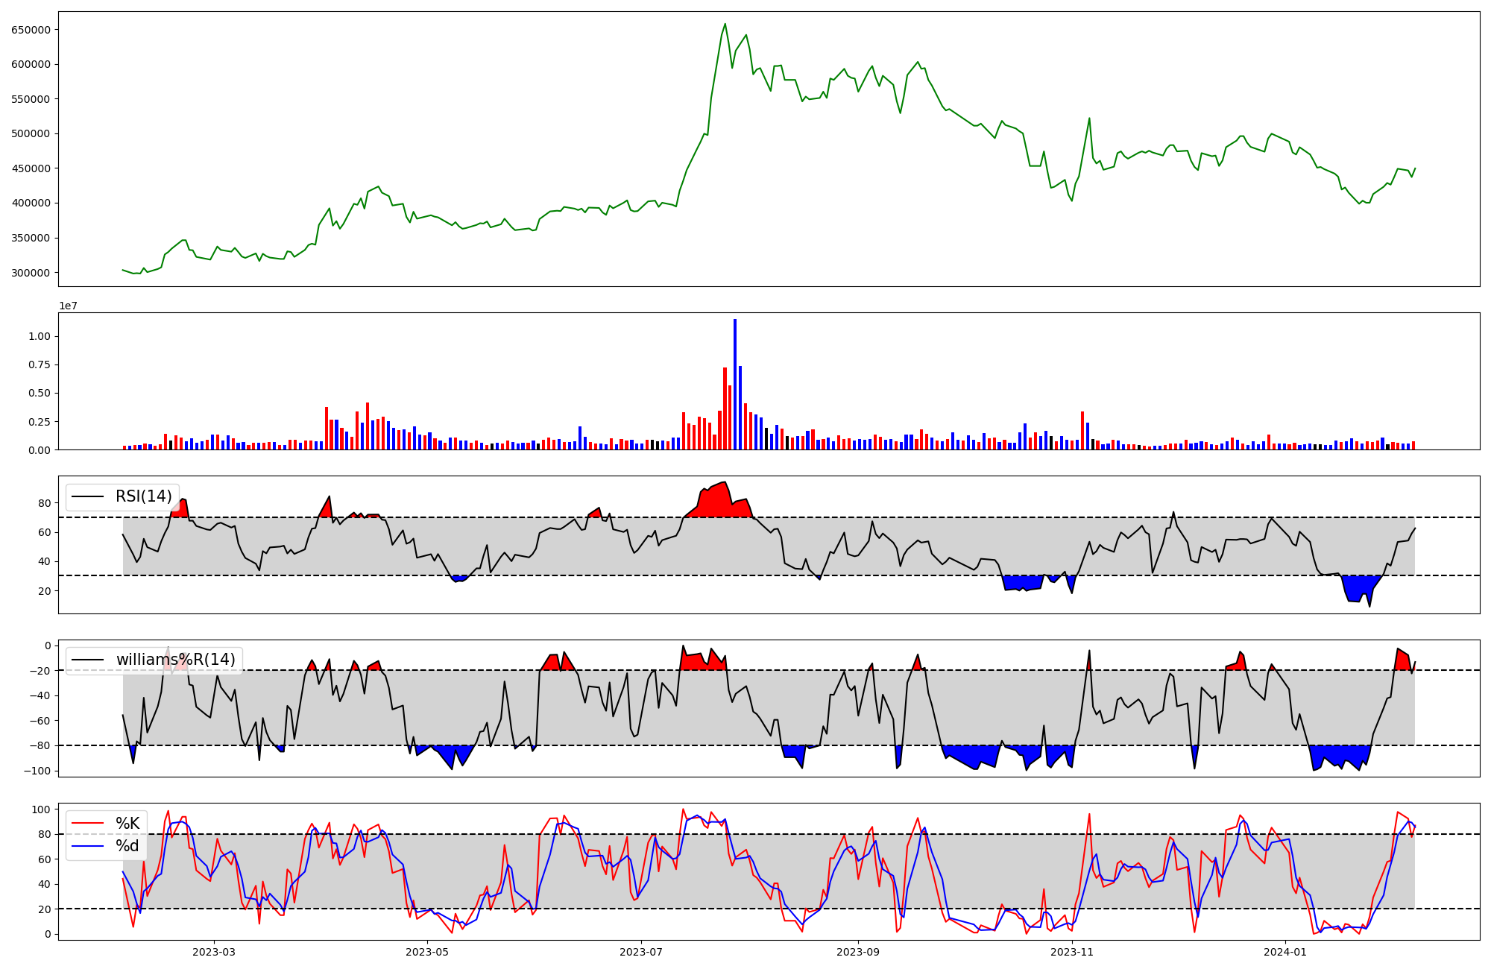Image resolution: width=1491 pixels, height=969 pixels.
Task: Click the 300000 price axis label
Action: [31, 273]
